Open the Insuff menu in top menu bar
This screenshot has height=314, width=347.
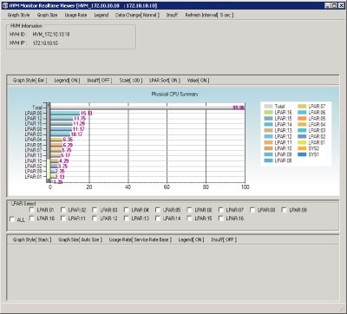pos(172,15)
